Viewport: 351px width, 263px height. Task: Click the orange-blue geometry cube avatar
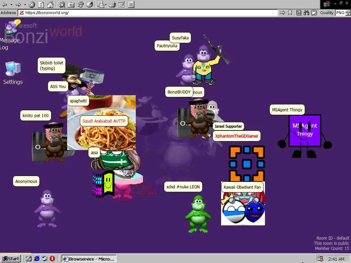[247, 163]
